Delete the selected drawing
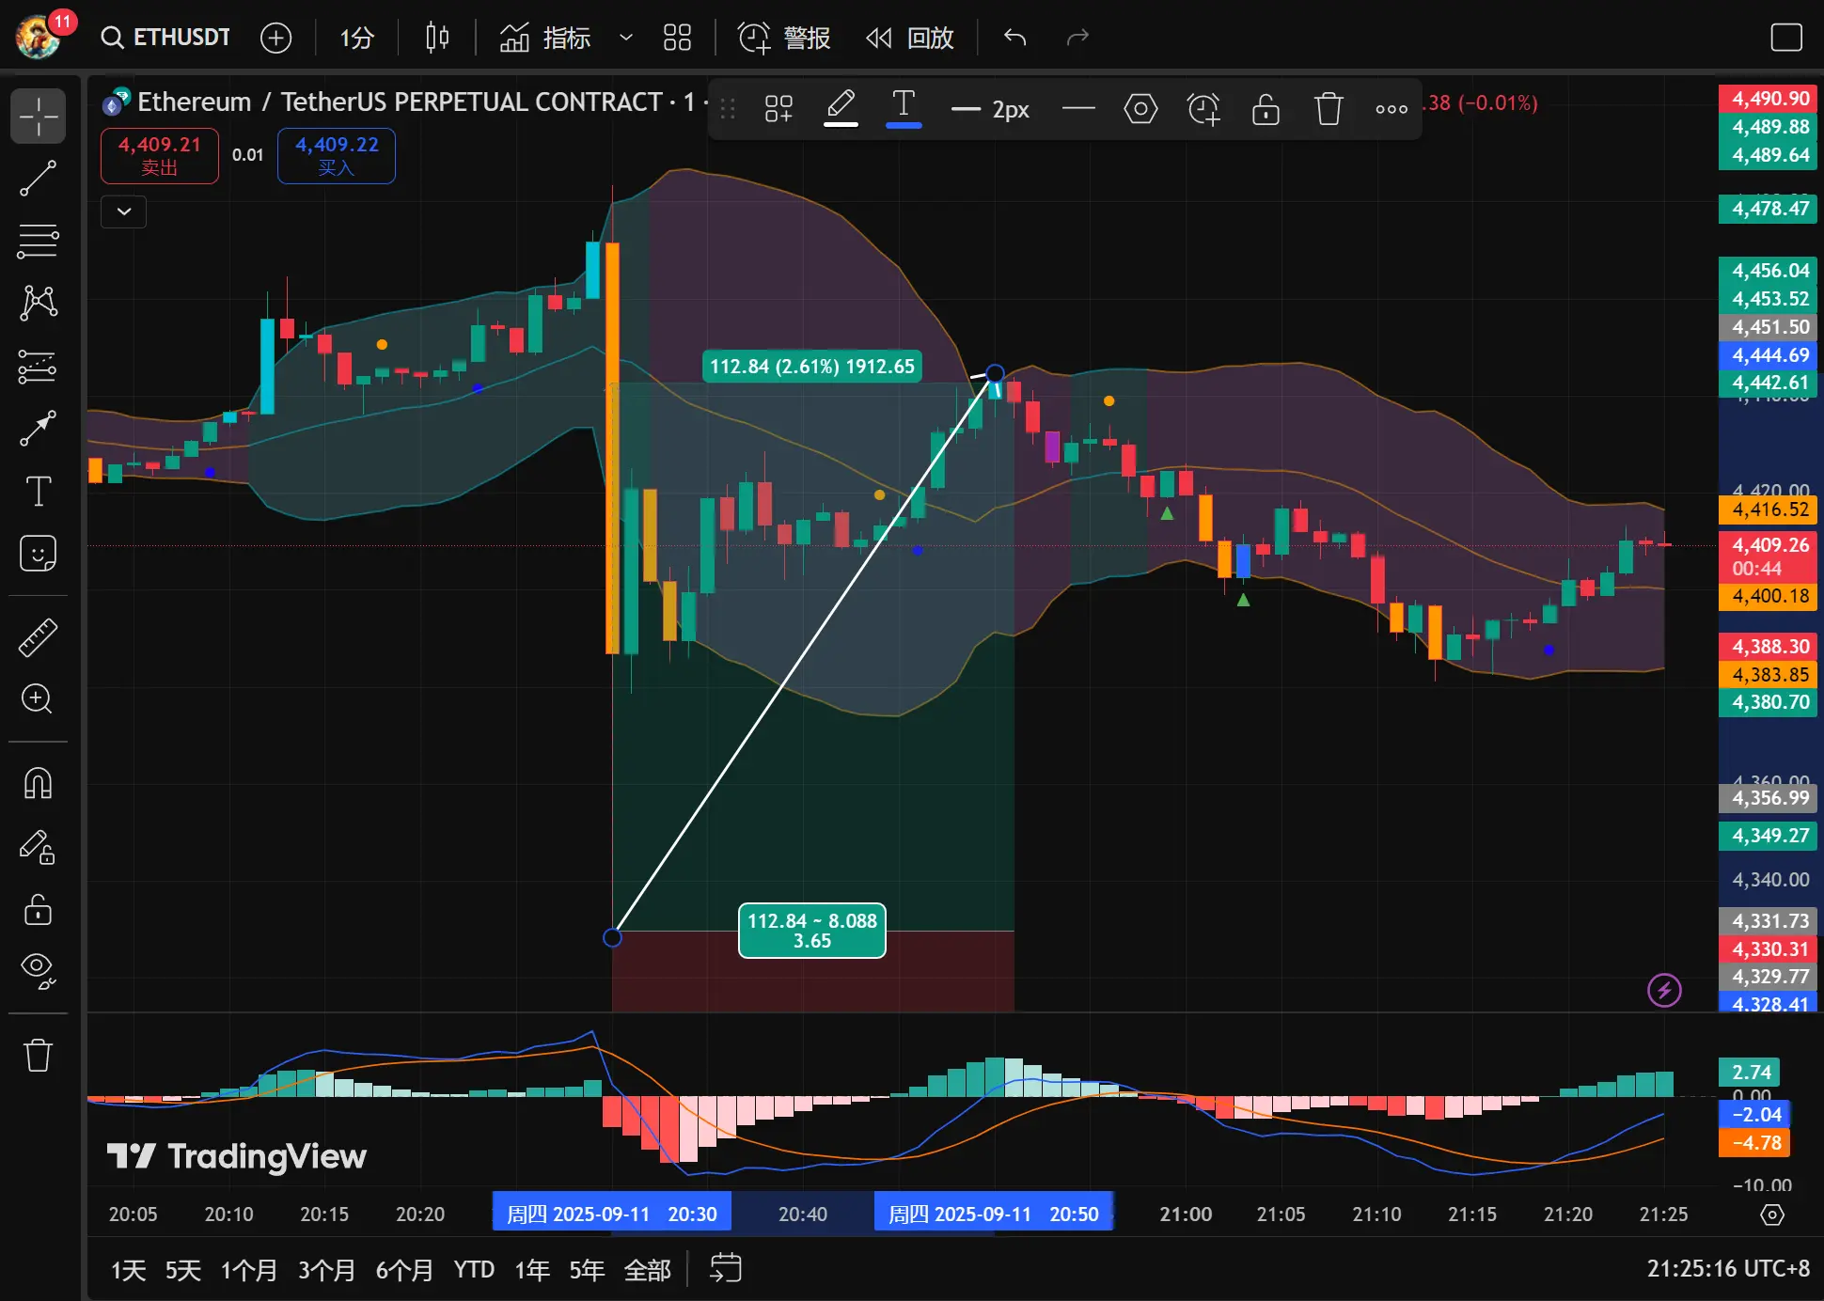The width and height of the screenshot is (1824, 1301). (x=1329, y=109)
